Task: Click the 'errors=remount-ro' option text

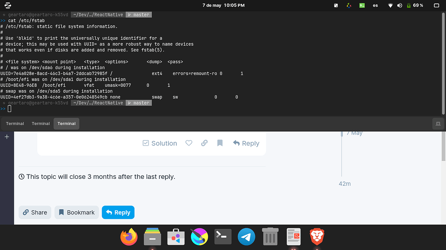Action: click(x=195, y=73)
